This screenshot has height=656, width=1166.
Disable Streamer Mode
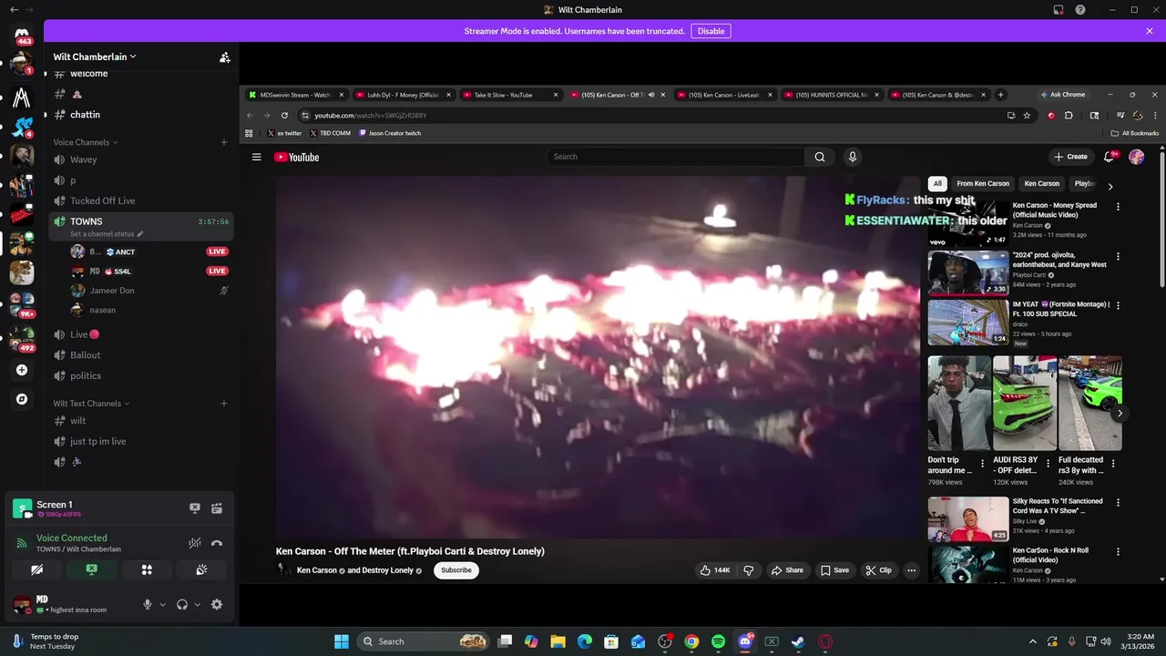click(711, 31)
